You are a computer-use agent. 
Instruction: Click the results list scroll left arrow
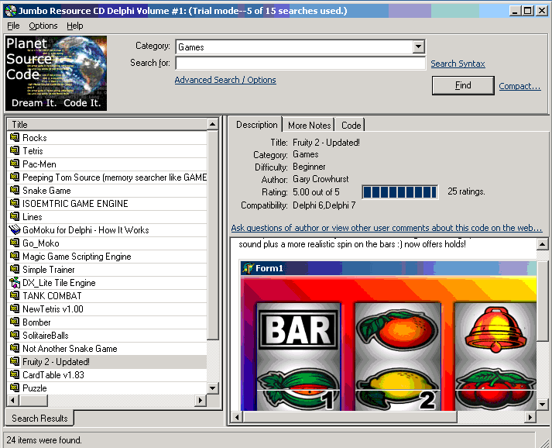(x=13, y=400)
